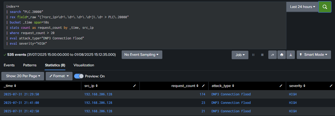
Task: Sort table by _time column header
Action: click(10, 86)
